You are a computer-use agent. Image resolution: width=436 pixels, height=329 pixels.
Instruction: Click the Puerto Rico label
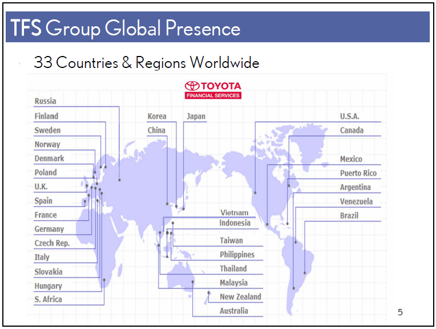click(358, 173)
